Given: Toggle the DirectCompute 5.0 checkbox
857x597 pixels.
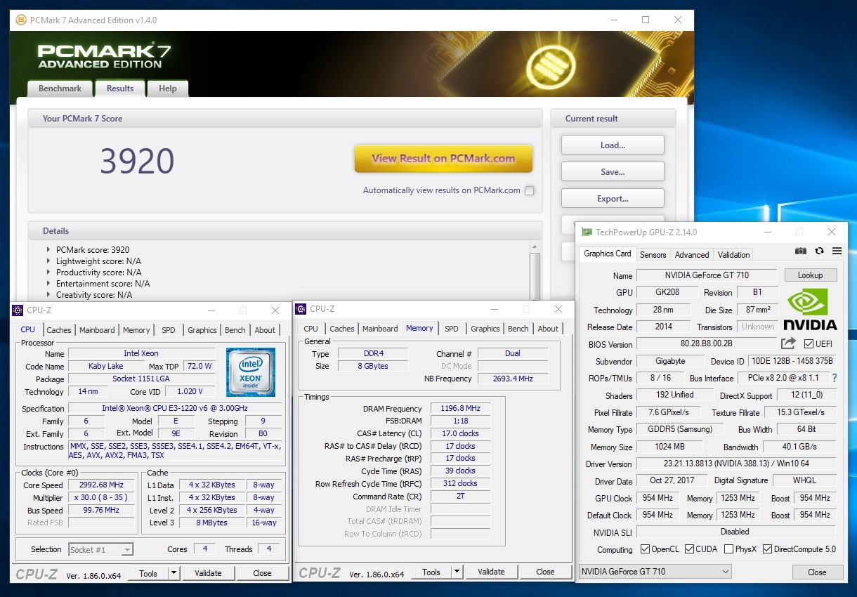Looking at the screenshot, I should 767,549.
